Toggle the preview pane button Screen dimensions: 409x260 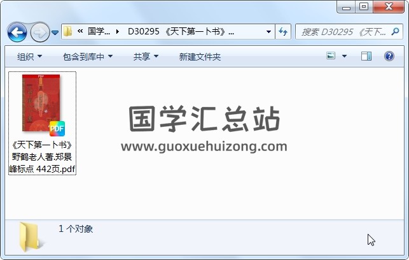pyautogui.click(x=366, y=56)
